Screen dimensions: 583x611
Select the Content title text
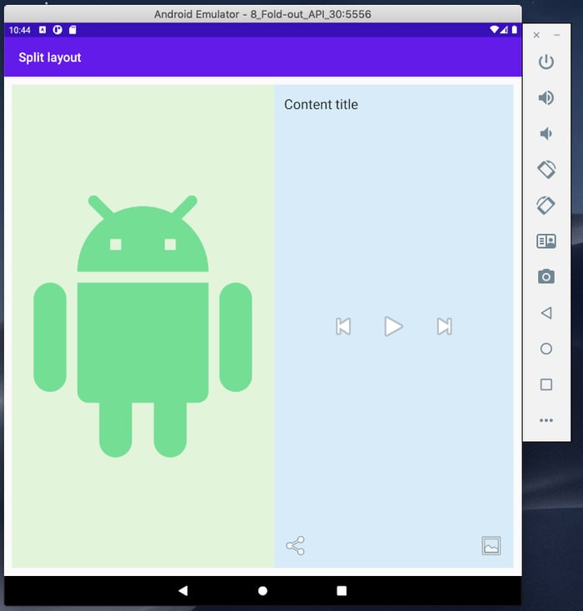click(321, 104)
